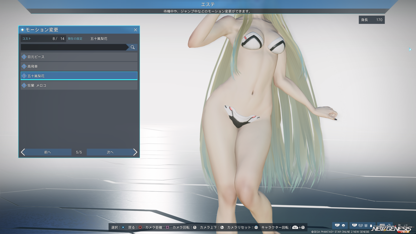Click the L stick icon beside カメラ上下
The width and height of the screenshot is (416, 234).
click(x=222, y=227)
